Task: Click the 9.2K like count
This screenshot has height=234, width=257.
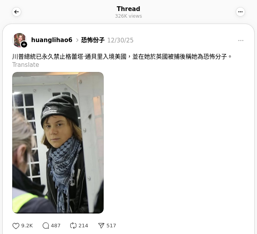Action: click(27, 226)
